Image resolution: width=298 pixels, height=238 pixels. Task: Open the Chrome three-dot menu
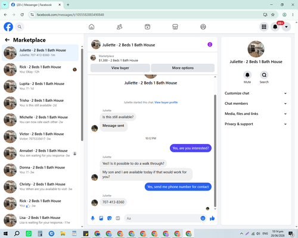click(293, 15)
